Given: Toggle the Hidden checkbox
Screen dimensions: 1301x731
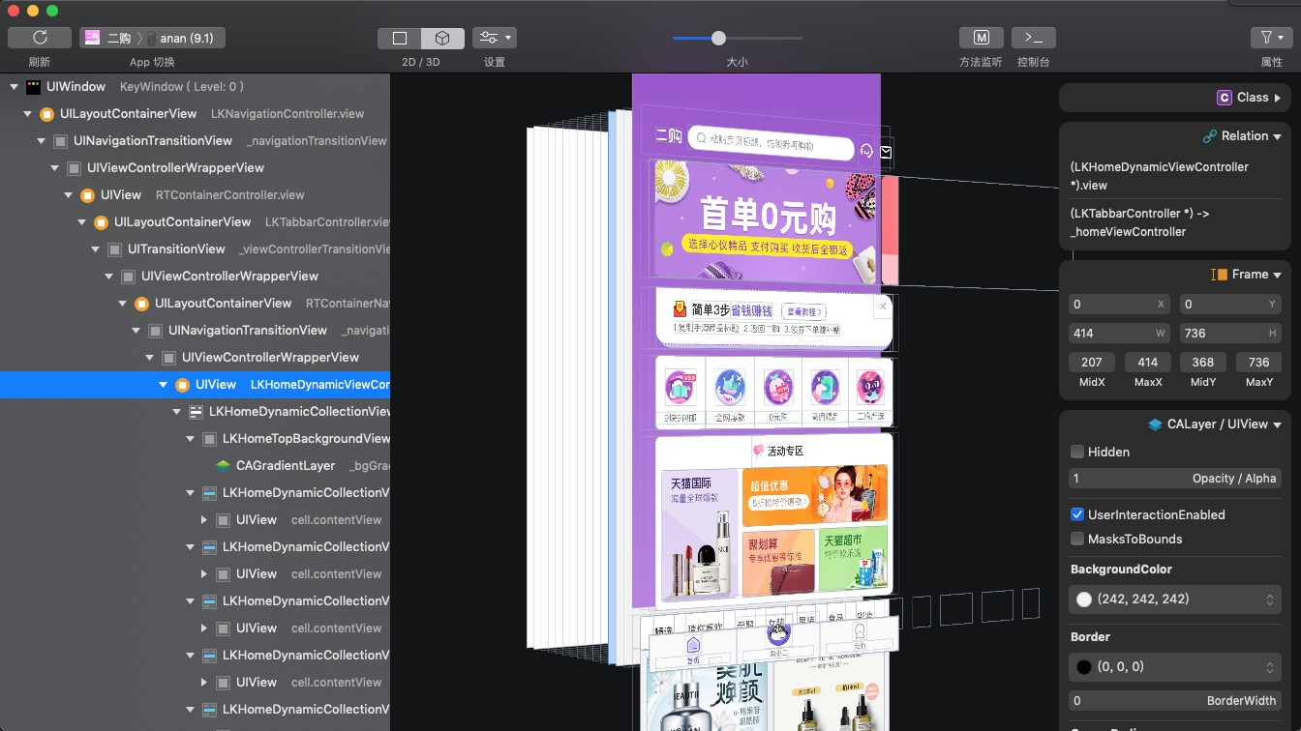Looking at the screenshot, I should pos(1076,452).
